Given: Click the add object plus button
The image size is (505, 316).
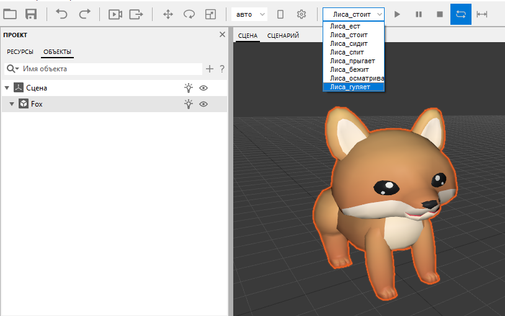Looking at the screenshot, I should coord(210,69).
